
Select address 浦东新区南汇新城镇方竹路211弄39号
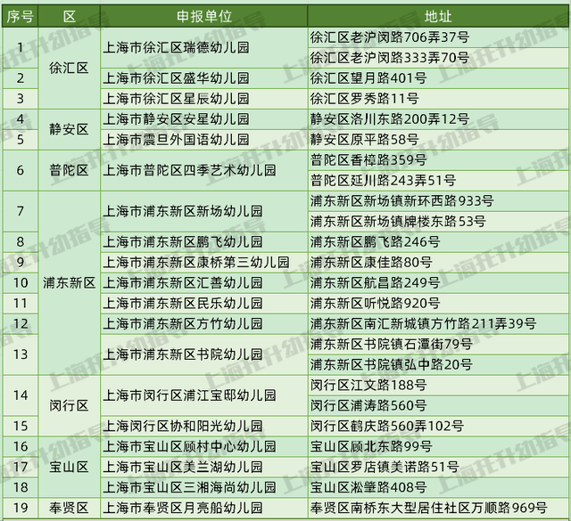(x=423, y=323)
